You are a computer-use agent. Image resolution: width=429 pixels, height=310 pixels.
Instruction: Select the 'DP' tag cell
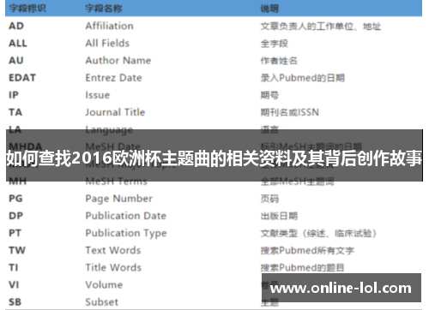coord(16,216)
